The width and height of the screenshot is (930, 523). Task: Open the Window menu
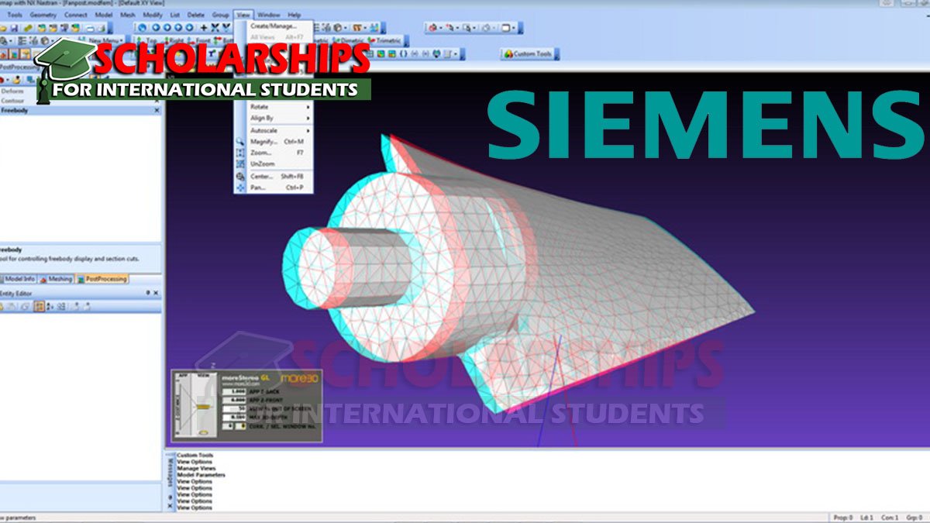coord(268,15)
